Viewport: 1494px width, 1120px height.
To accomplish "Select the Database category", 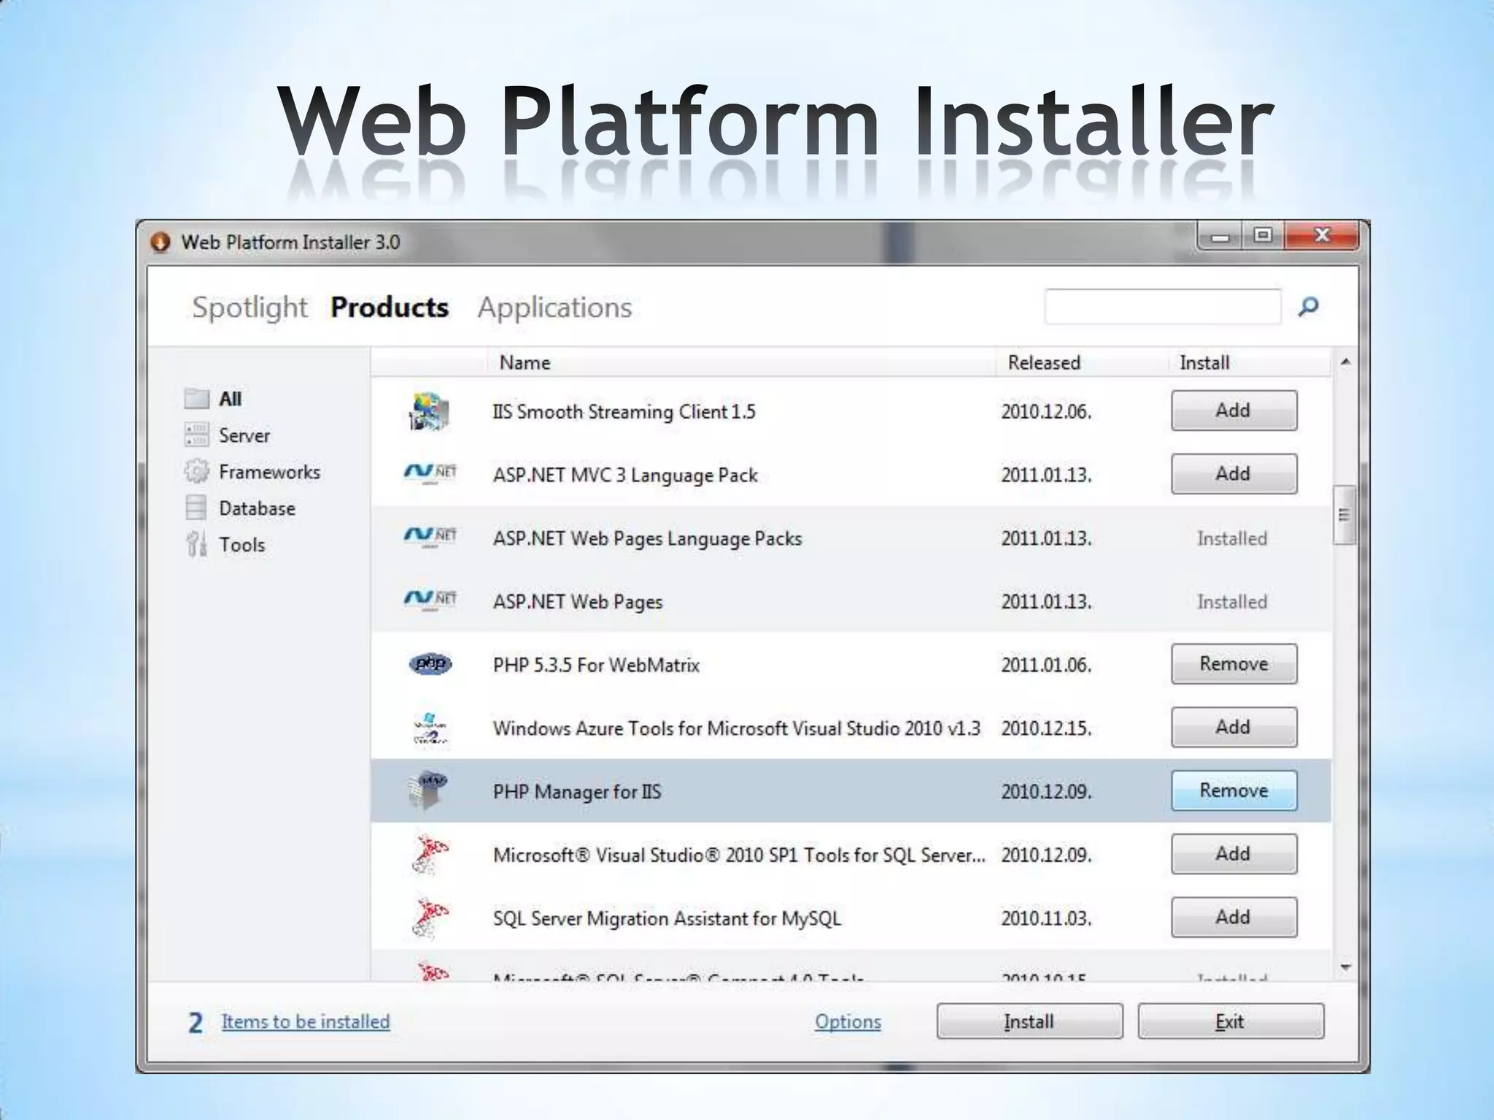I will pos(257,508).
